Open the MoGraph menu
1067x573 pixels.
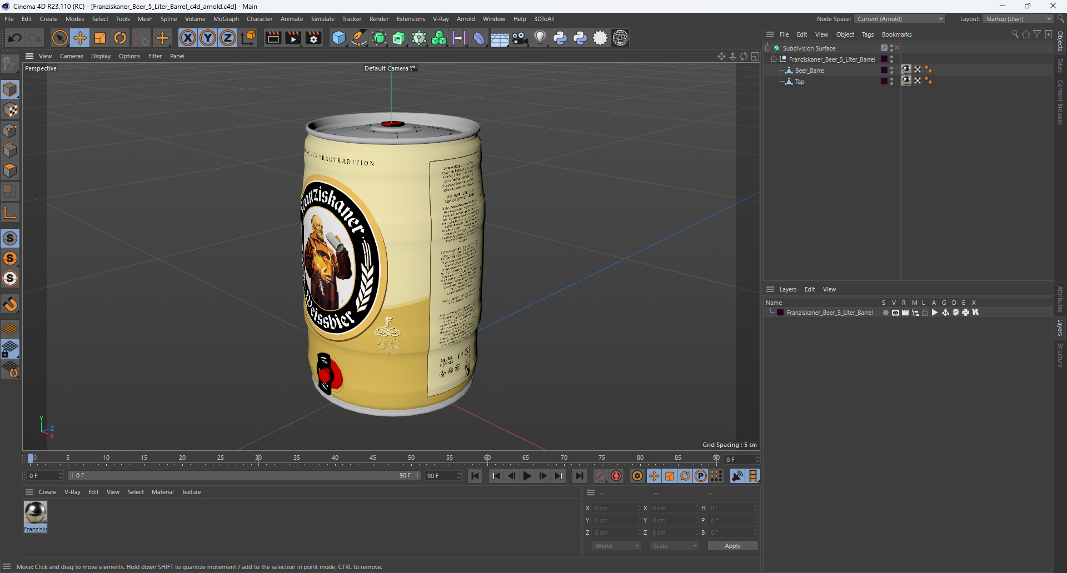[226, 19]
